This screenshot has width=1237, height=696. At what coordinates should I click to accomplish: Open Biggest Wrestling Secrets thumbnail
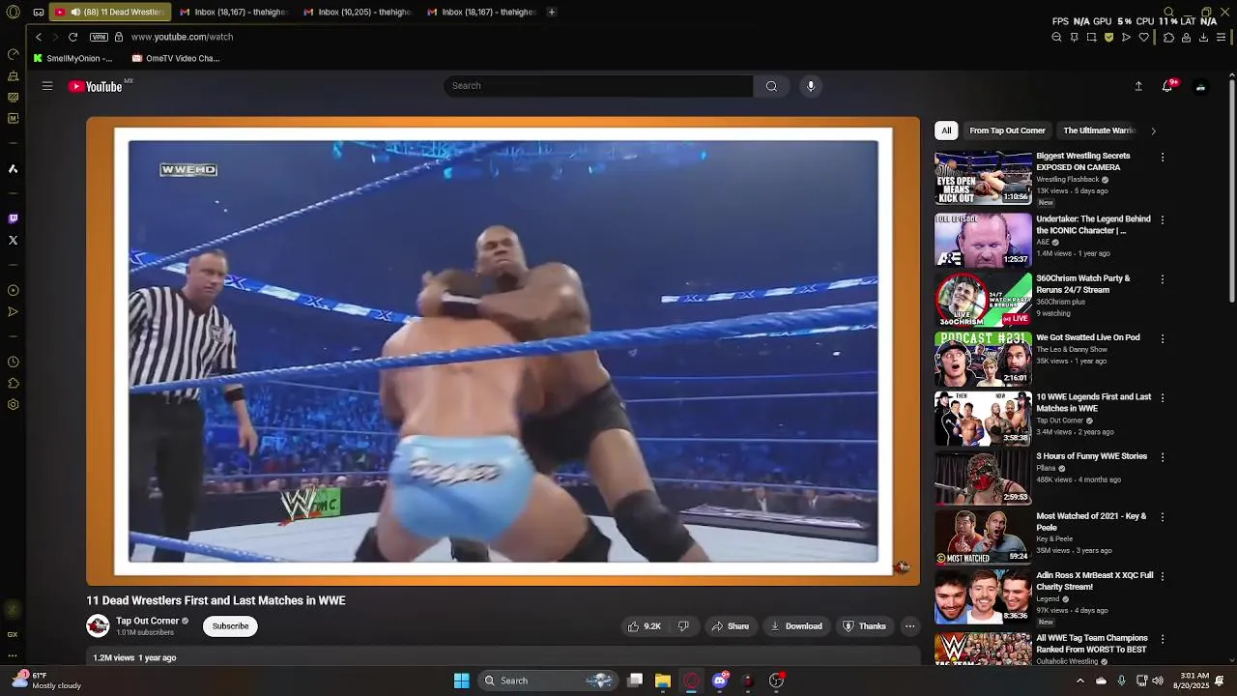(983, 177)
